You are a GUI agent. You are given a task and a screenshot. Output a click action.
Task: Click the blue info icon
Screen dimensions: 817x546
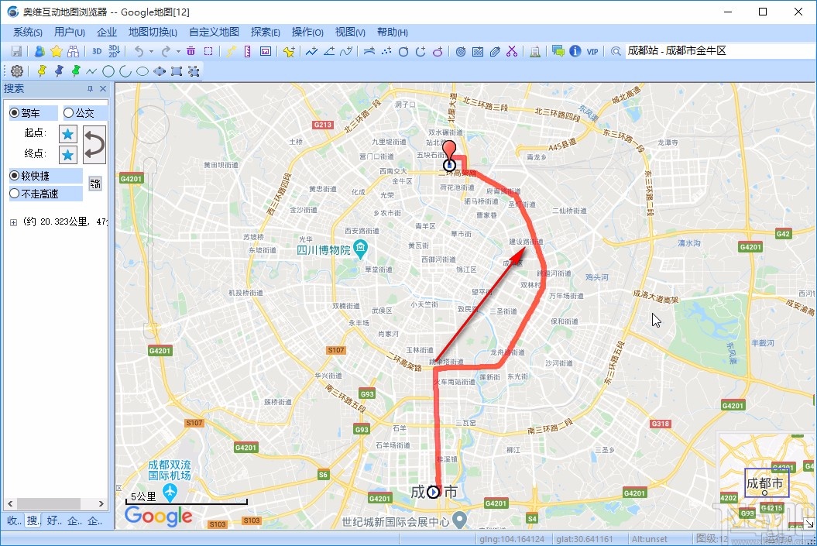pyautogui.click(x=575, y=51)
